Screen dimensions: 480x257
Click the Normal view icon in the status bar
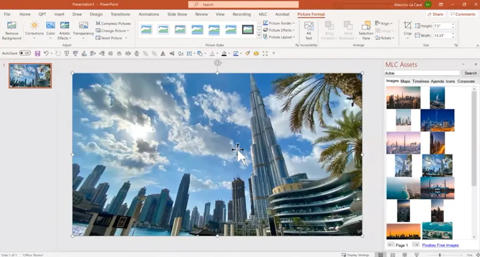pos(381,255)
